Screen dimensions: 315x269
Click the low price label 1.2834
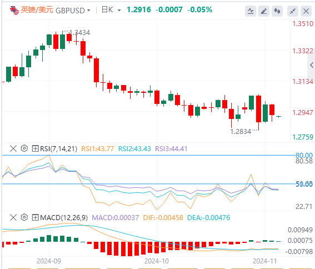point(241,132)
